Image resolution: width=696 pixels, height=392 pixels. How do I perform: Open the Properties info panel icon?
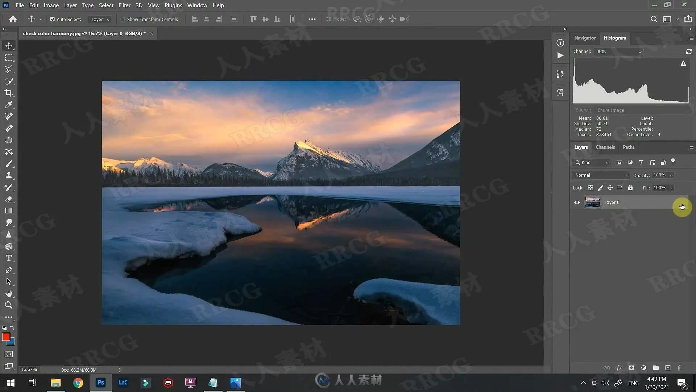pos(560,43)
